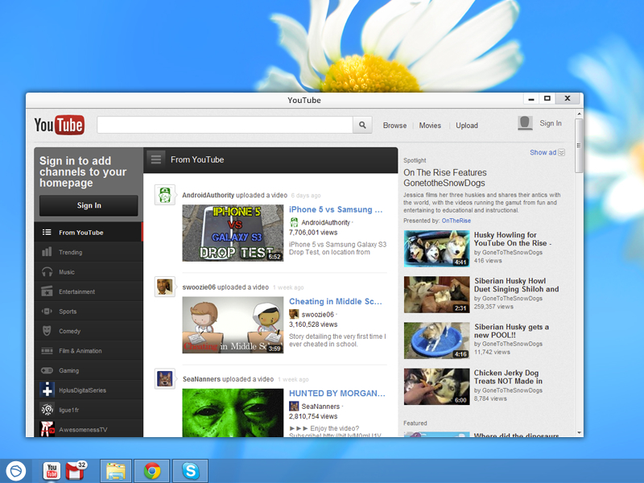Select Comedy category label
644x483 pixels.
69,331
